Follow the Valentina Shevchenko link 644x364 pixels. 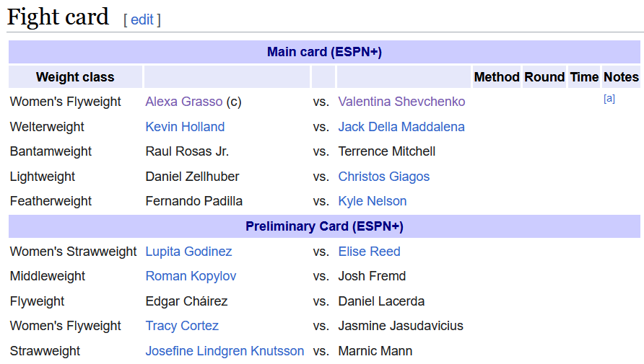[401, 102]
